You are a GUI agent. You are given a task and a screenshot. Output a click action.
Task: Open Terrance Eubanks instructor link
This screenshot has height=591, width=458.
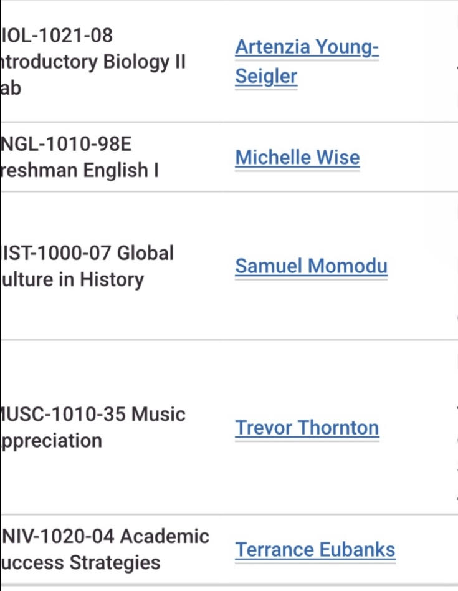pos(315,549)
